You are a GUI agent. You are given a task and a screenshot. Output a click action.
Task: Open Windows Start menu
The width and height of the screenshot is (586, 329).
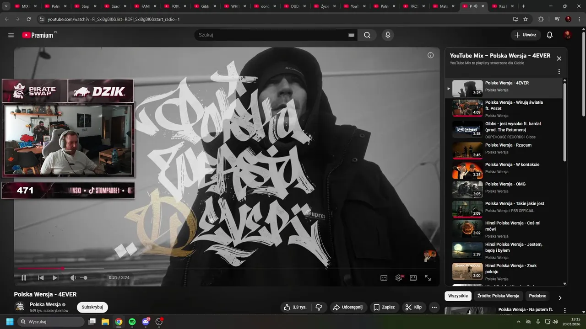tap(10, 322)
